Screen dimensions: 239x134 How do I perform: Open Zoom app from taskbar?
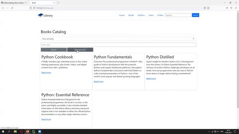40,131
